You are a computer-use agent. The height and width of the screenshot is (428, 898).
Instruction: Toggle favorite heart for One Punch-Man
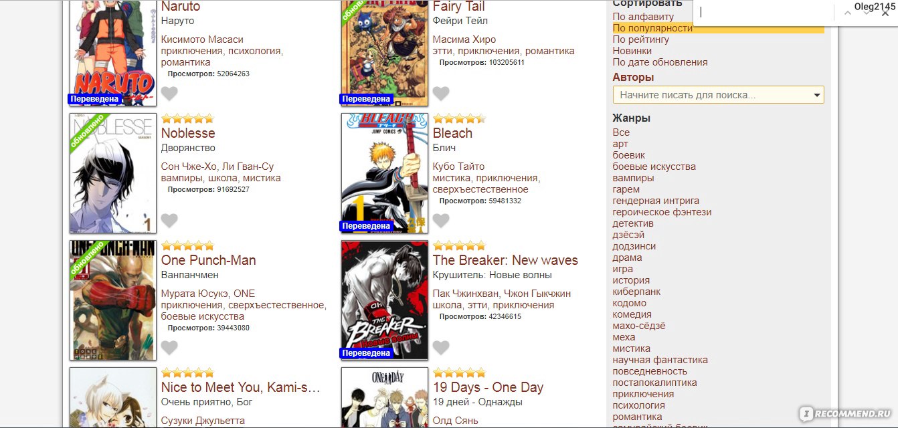[169, 348]
